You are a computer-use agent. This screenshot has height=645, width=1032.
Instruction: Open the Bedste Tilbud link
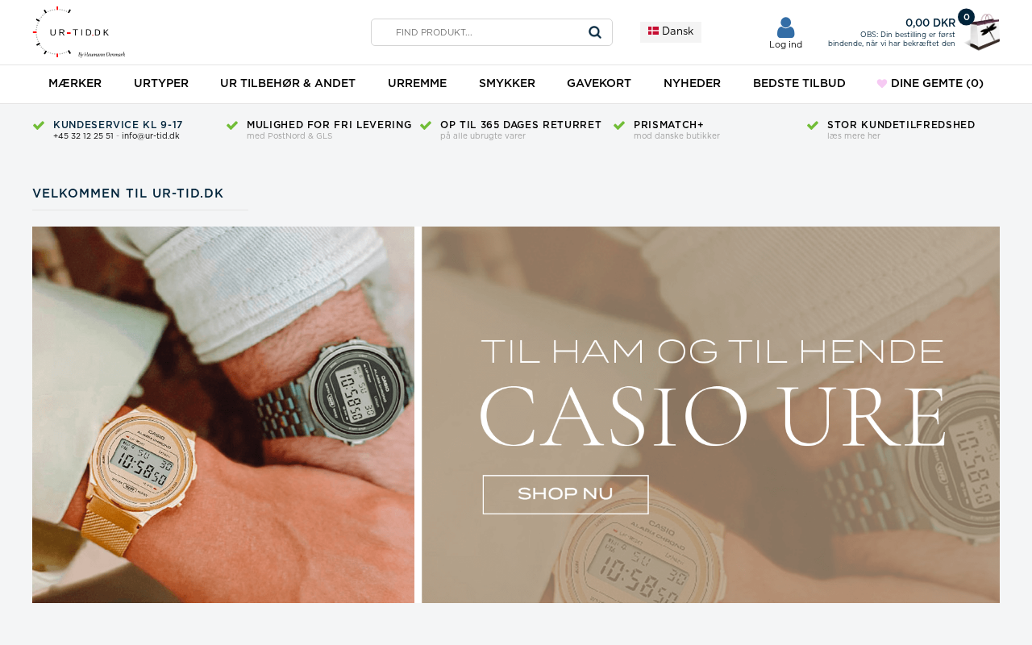click(x=799, y=83)
